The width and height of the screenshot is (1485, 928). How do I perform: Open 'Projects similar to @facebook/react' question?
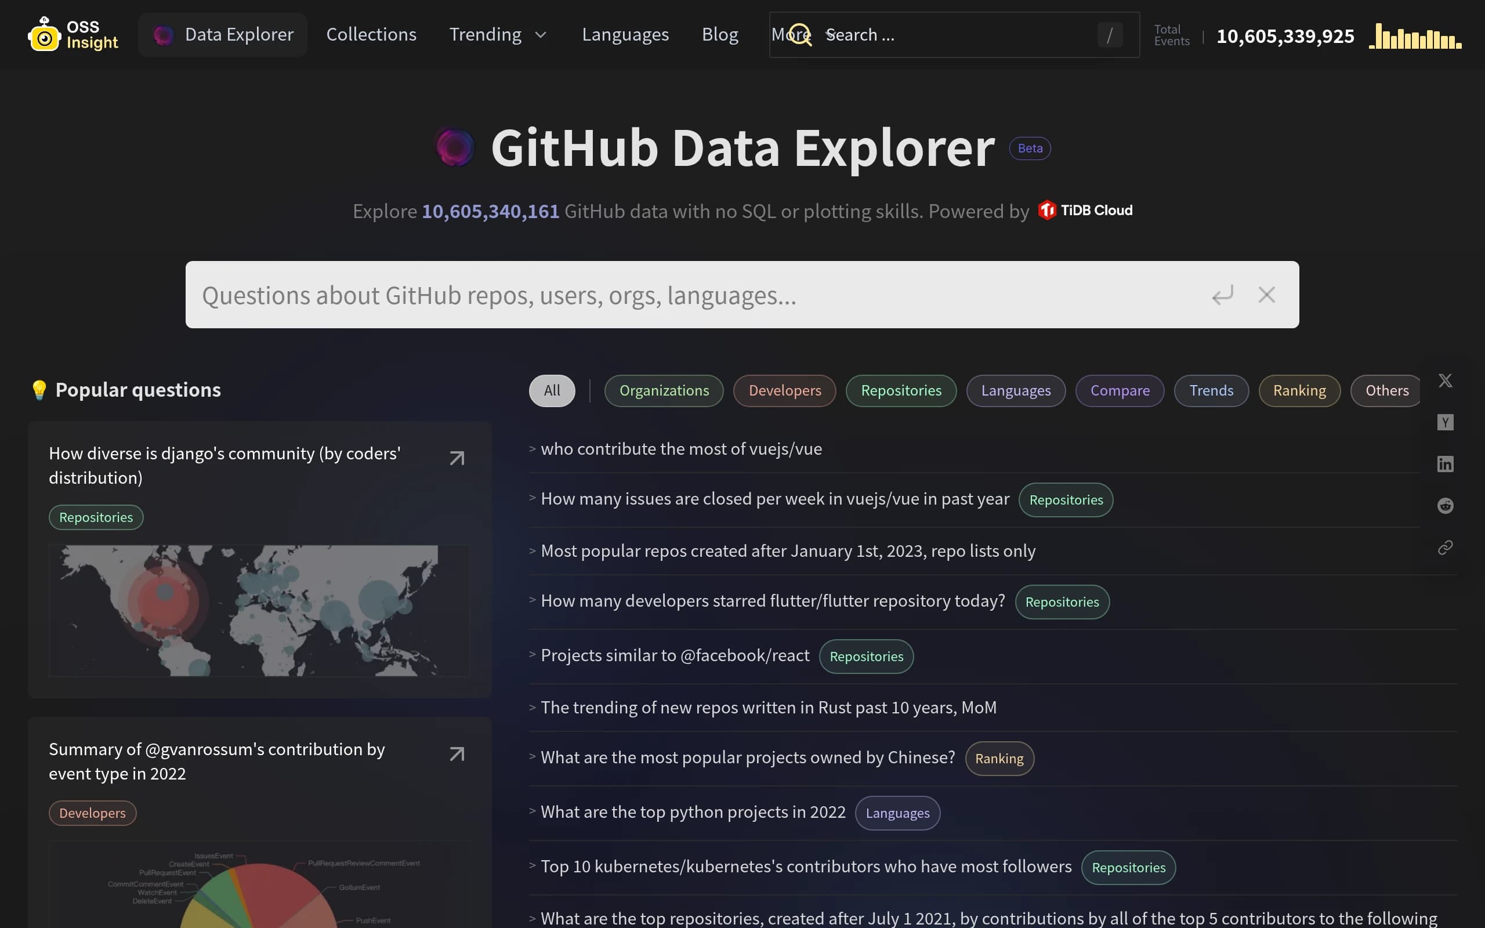point(675,655)
